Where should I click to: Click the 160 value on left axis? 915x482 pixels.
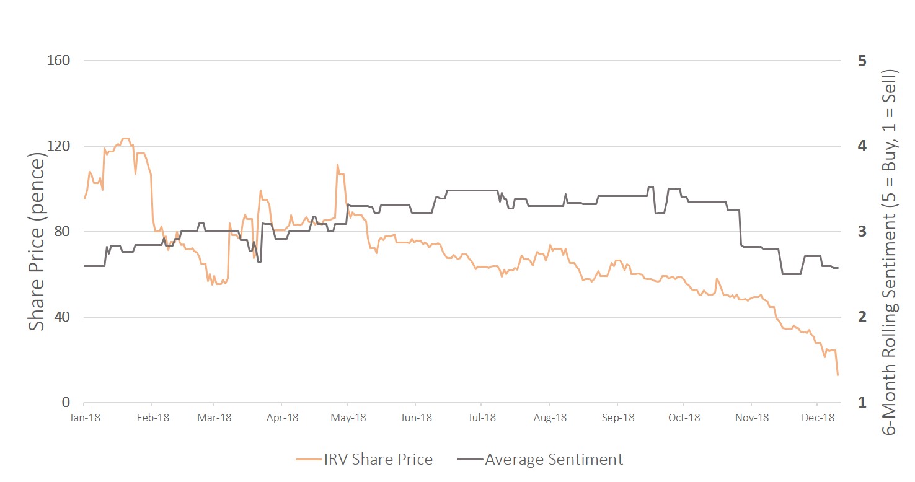pyautogui.click(x=58, y=61)
